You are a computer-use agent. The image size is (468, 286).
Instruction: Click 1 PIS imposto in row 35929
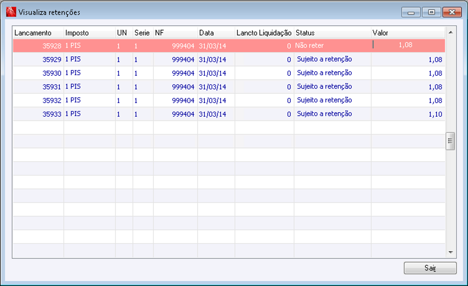point(73,59)
